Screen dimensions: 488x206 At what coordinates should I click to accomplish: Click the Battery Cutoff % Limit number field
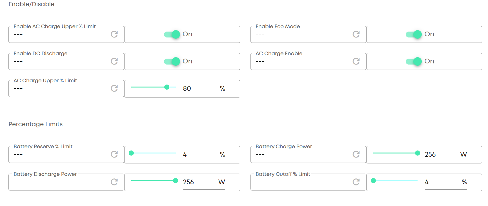(x=442, y=182)
